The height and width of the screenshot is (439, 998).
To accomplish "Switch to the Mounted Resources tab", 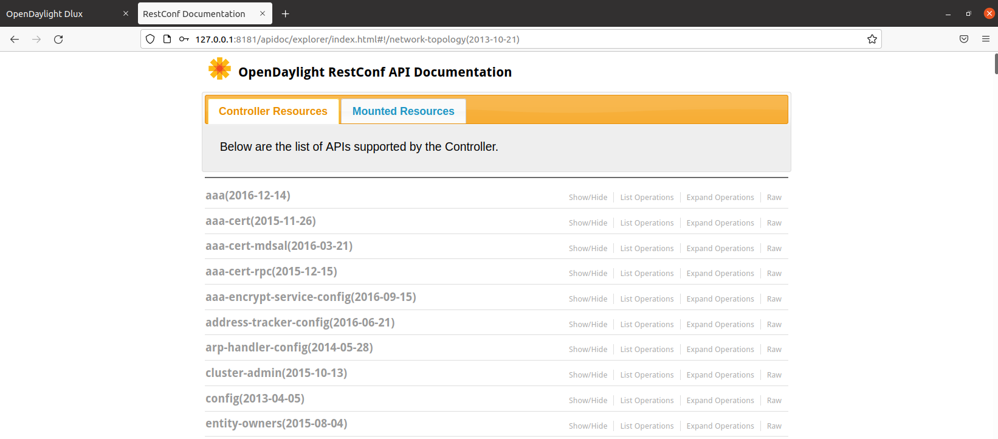I will [403, 111].
